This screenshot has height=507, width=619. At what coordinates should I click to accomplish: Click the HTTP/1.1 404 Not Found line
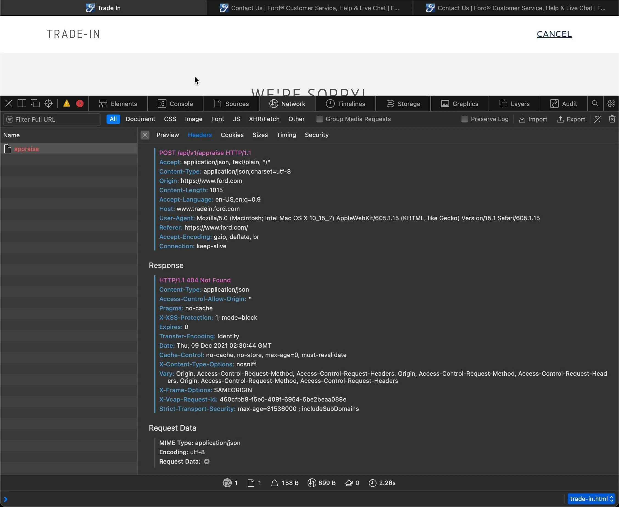pyautogui.click(x=195, y=280)
